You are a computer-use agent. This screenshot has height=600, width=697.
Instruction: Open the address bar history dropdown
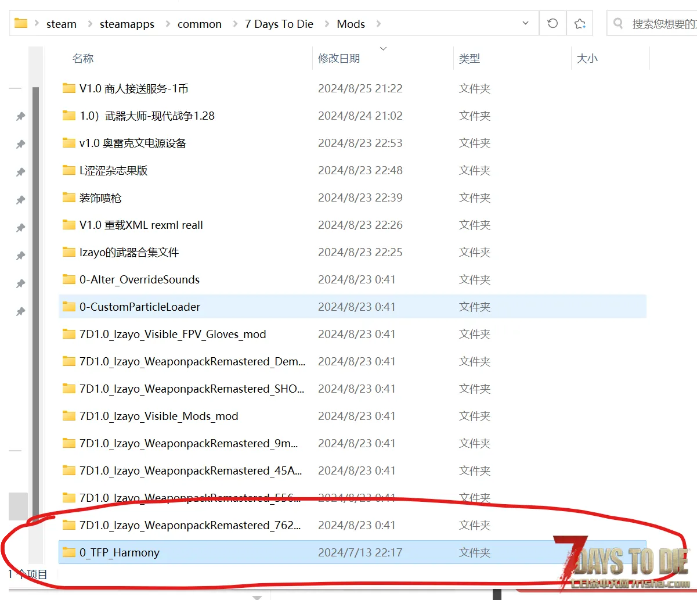click(525, 23)
